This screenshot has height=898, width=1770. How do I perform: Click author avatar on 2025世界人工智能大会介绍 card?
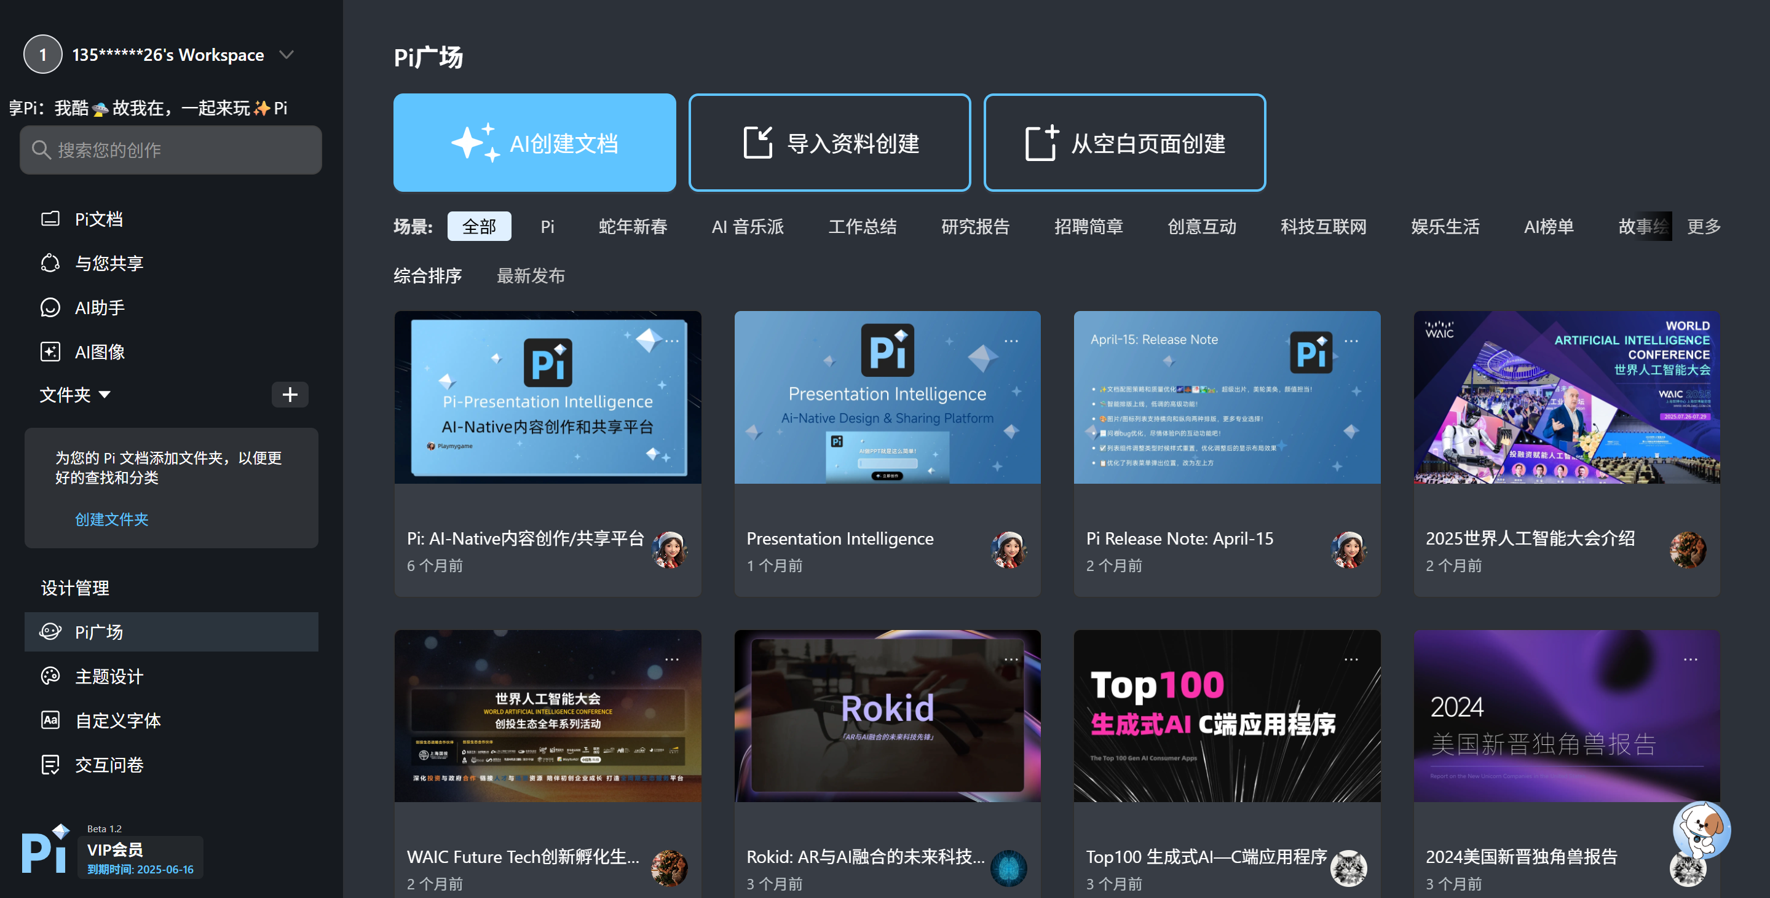click(x=1688, y=549)
